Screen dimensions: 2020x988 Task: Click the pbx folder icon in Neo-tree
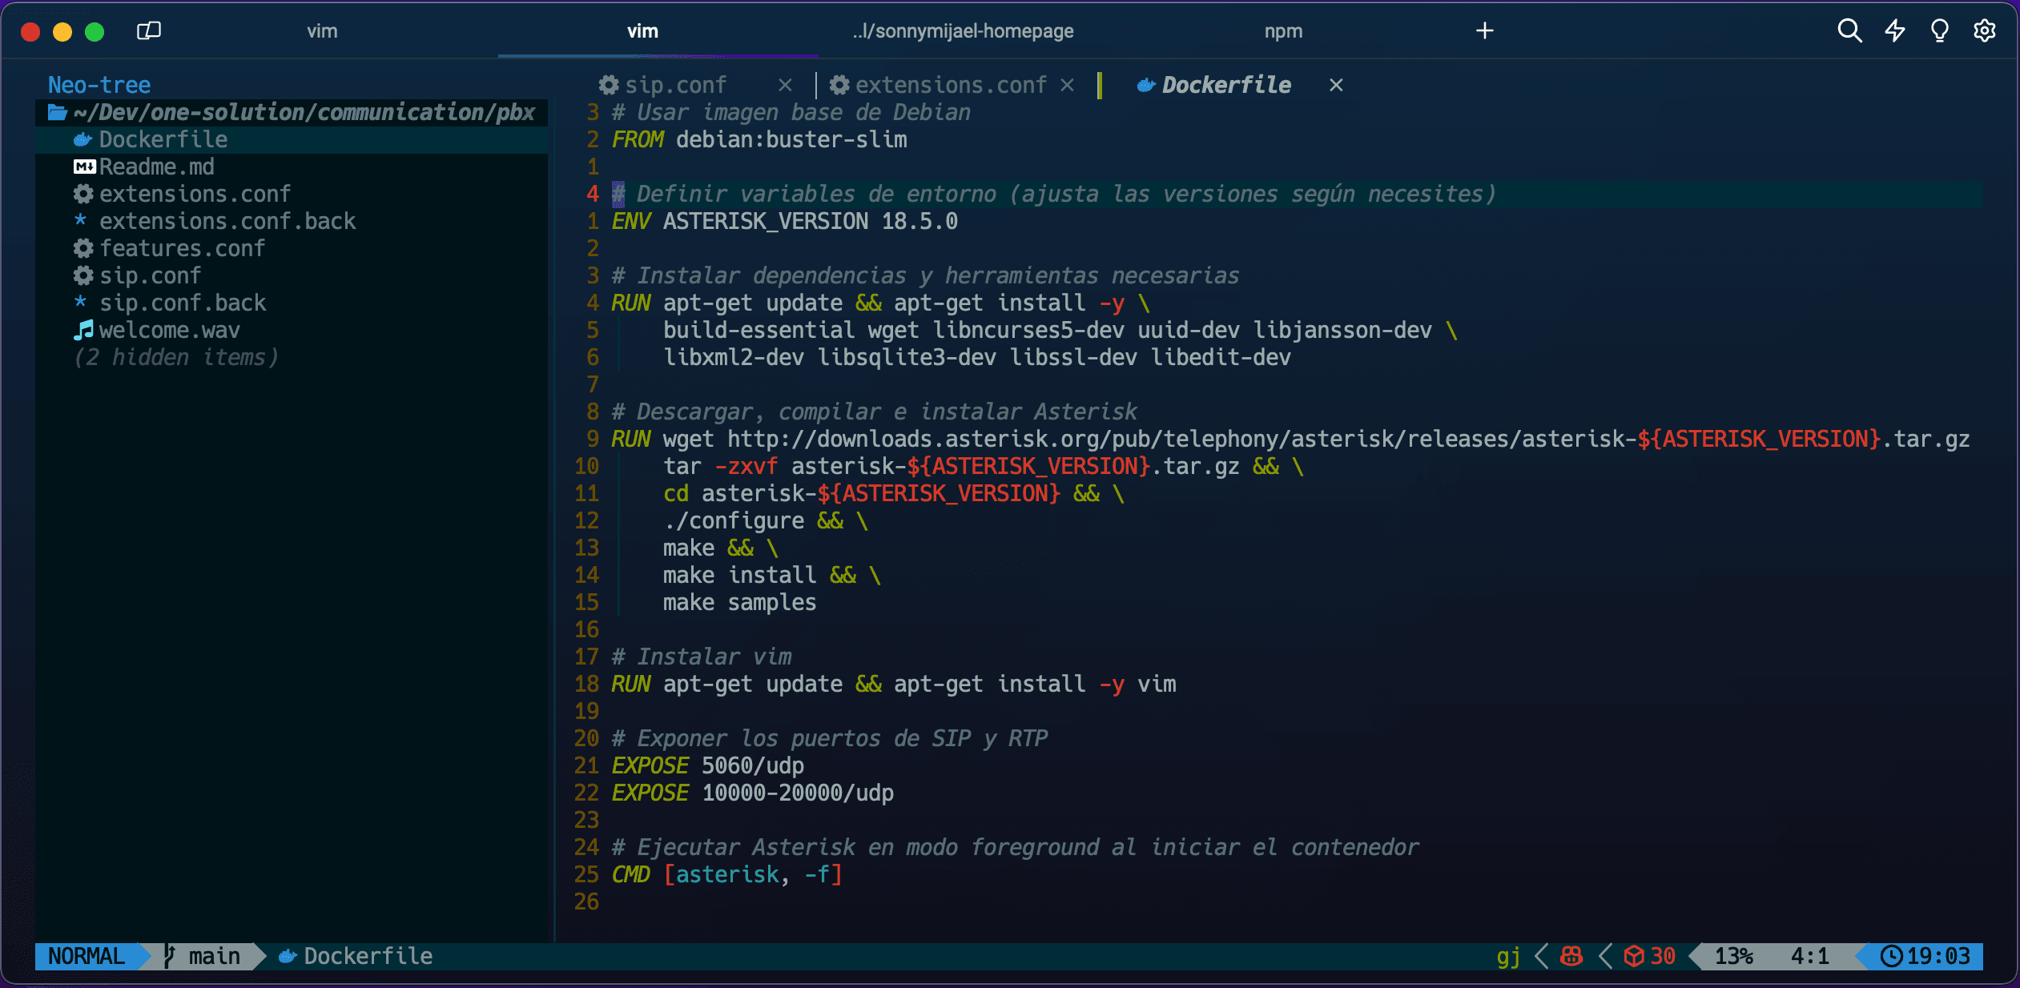(58, 112)
